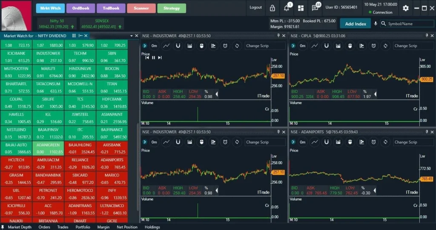
Task: Click the SENSEX index tile
Action: coord(102,24)
